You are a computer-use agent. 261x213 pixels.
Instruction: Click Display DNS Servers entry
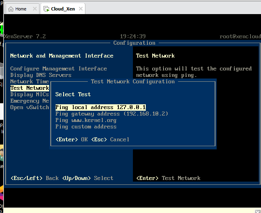[41, 75]
